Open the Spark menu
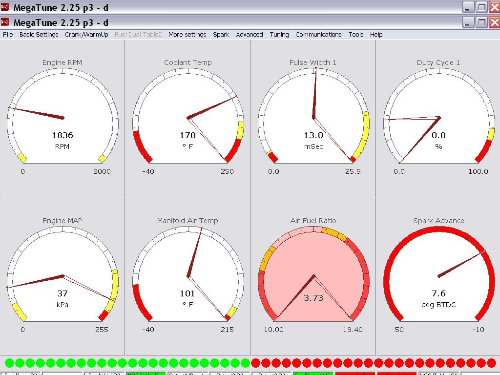 click(x=221, y=35)
